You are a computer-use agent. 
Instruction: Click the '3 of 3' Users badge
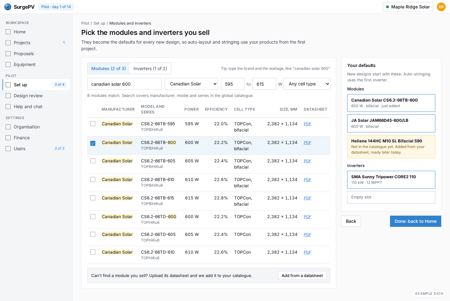click(x=59, y=148)
